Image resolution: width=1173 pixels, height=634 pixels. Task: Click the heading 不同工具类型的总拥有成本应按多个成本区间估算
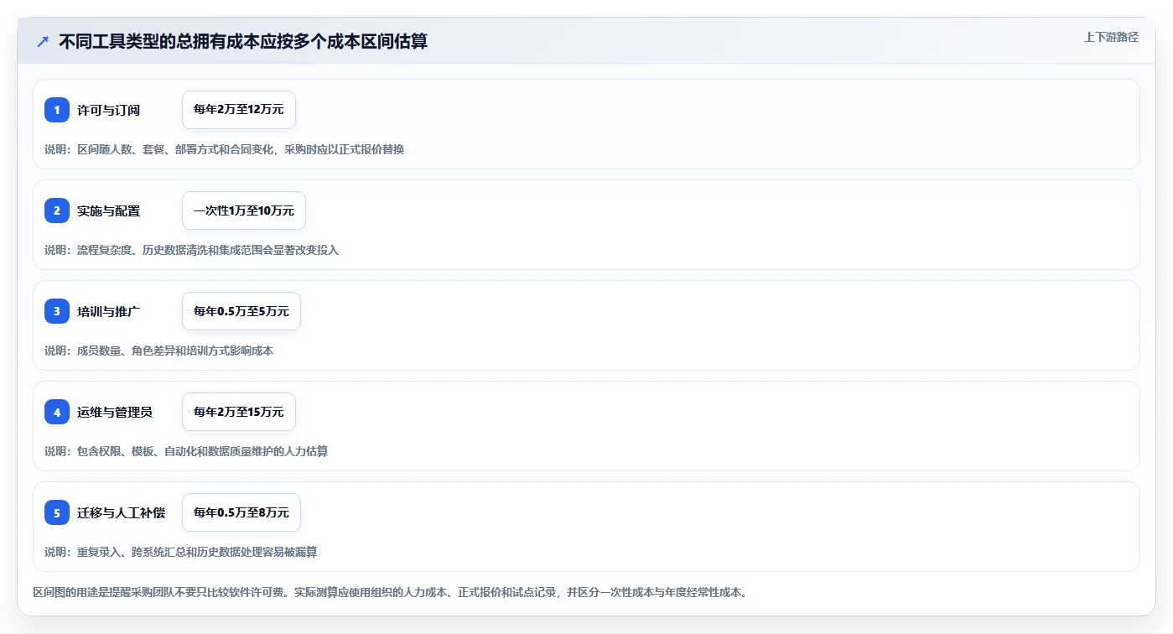[x=243, y=41]
